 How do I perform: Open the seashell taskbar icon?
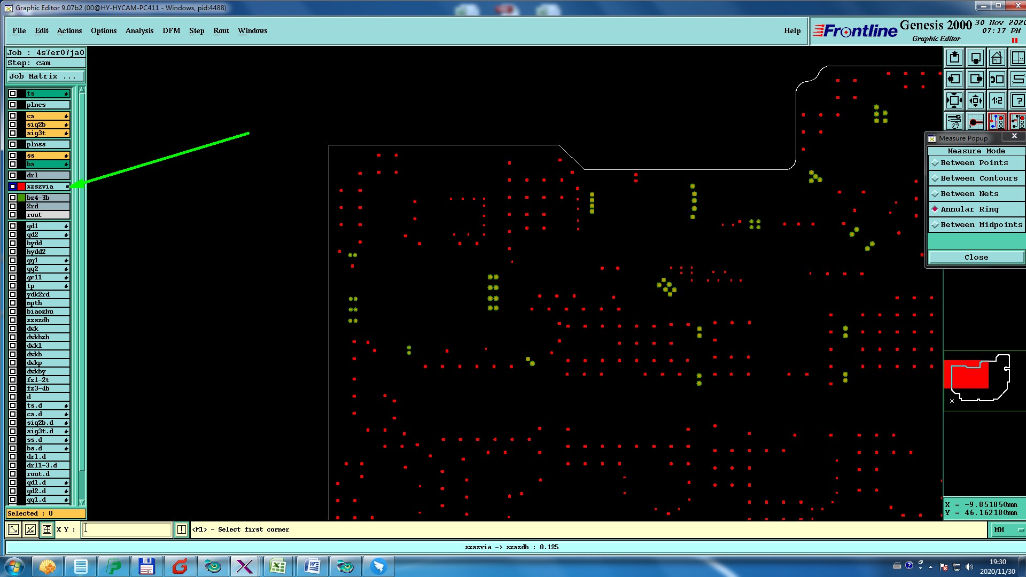click(x=48, y=566)
